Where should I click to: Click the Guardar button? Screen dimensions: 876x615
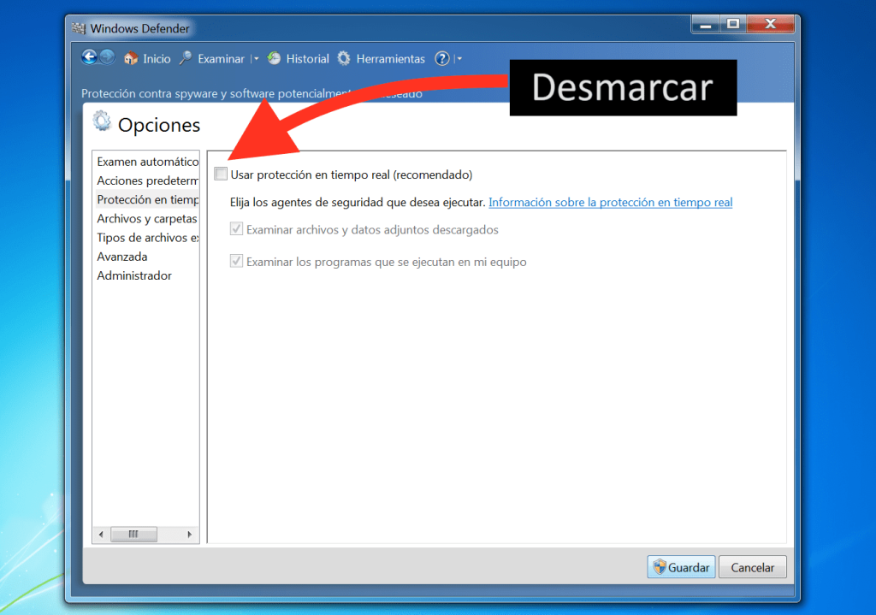tap(681, 566)
